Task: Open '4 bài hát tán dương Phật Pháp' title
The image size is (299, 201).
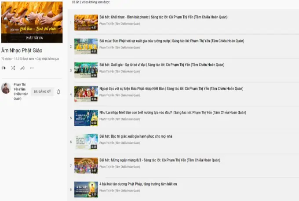Action: tap(138, 184)
